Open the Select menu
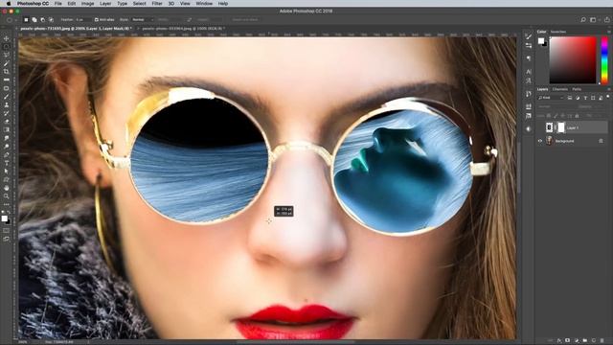The width and height of the screenshot is (613, 345). coord(139,4)
